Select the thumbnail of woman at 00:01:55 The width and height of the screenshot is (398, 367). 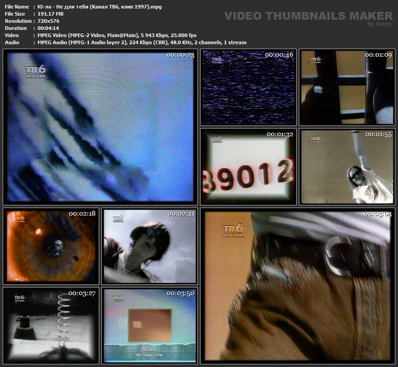[347, 167]
